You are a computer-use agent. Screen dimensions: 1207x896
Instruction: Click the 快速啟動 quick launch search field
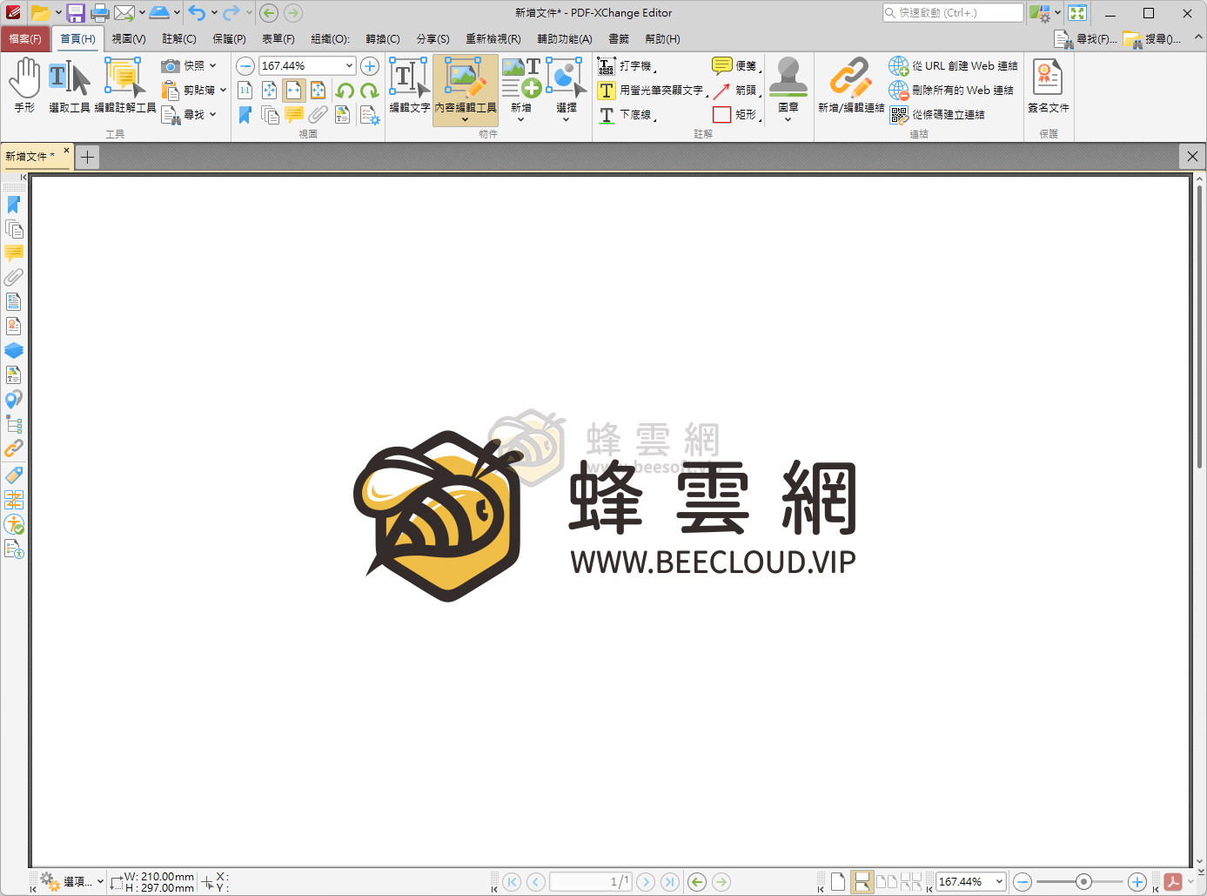click(953, 13)
